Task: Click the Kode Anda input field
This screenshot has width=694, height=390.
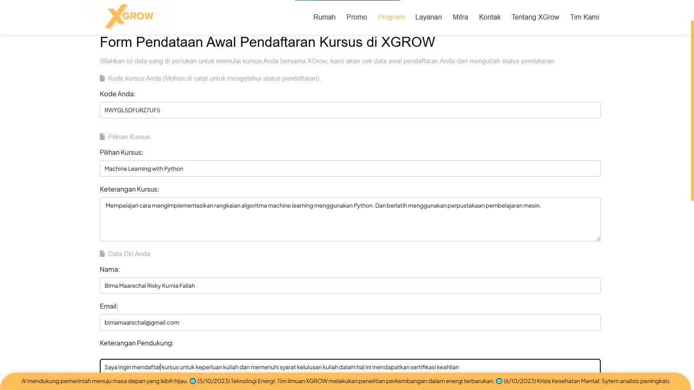Action: pos(350,110)
